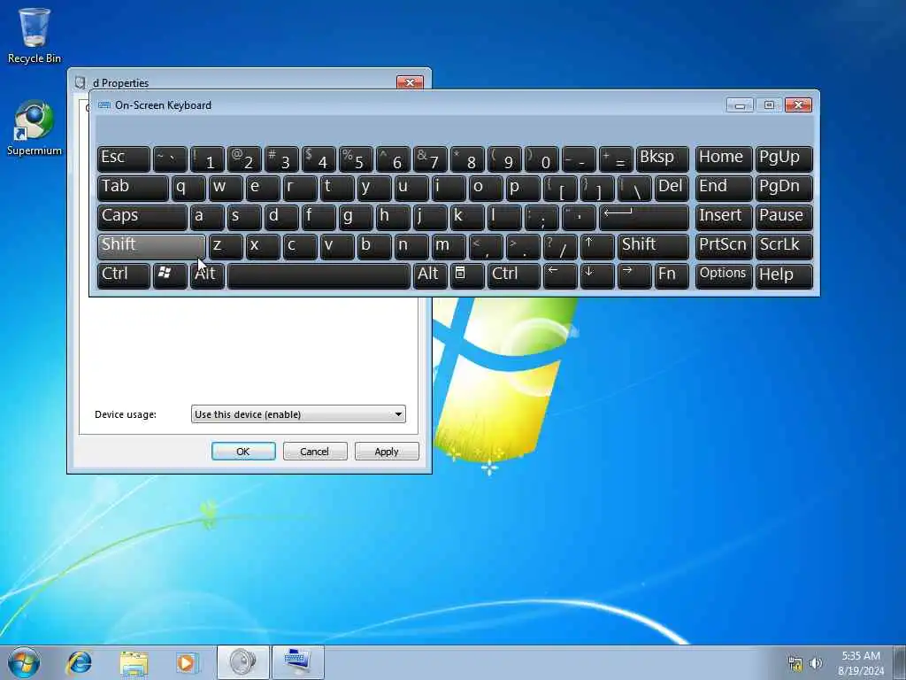
Task: Toggle the ScrLk key
Action: [x=784, y=247]
